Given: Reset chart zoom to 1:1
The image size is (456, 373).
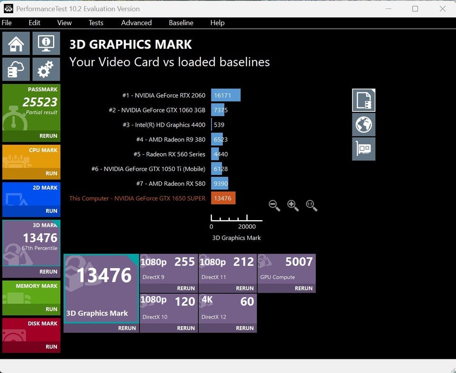Looking at the screenshot, I should click(312, 205).
